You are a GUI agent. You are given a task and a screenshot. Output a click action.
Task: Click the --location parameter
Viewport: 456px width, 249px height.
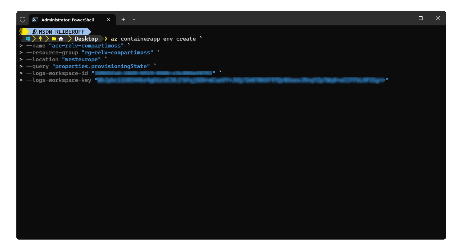point(42,59)
